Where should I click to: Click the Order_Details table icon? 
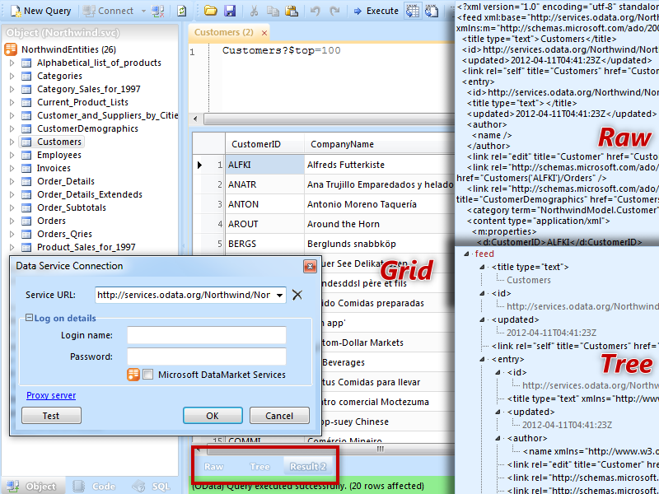tap(26, 181)
